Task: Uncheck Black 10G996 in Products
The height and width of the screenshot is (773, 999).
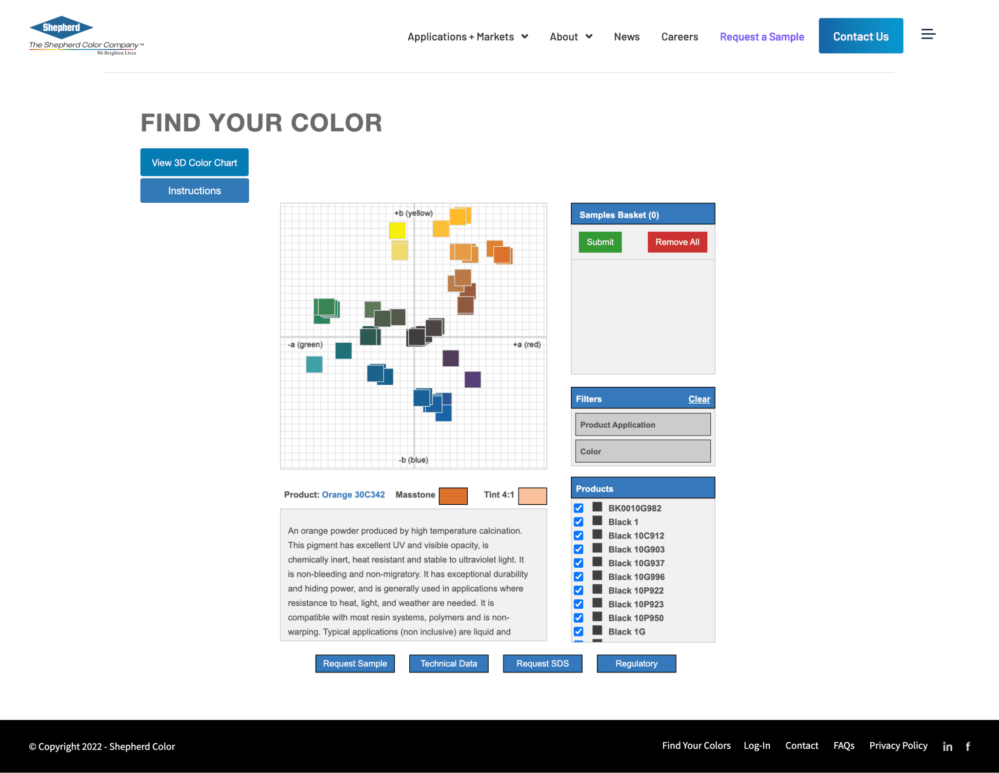Action: 579,576
